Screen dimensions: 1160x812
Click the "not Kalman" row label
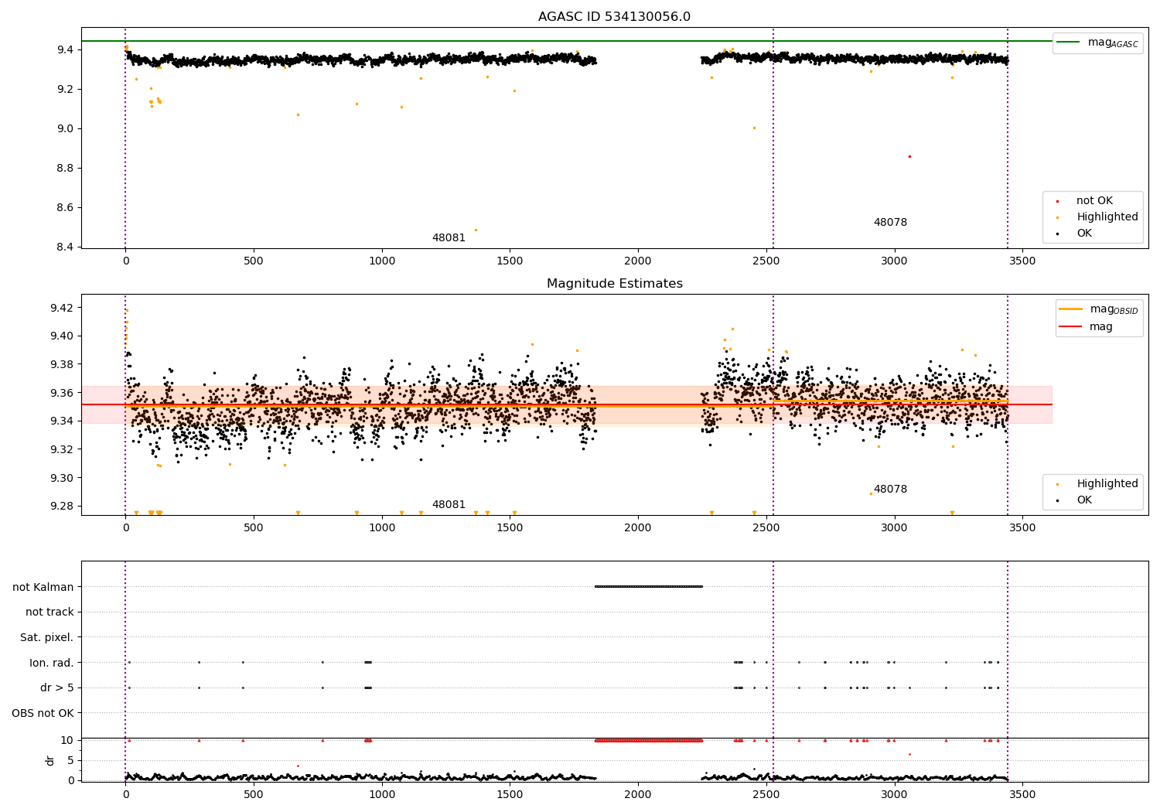[43, 587]
